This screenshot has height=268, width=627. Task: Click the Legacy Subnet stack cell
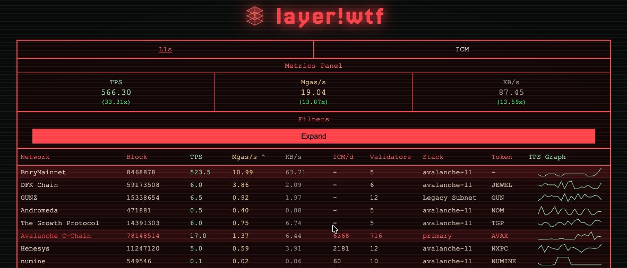pos(450,198)
